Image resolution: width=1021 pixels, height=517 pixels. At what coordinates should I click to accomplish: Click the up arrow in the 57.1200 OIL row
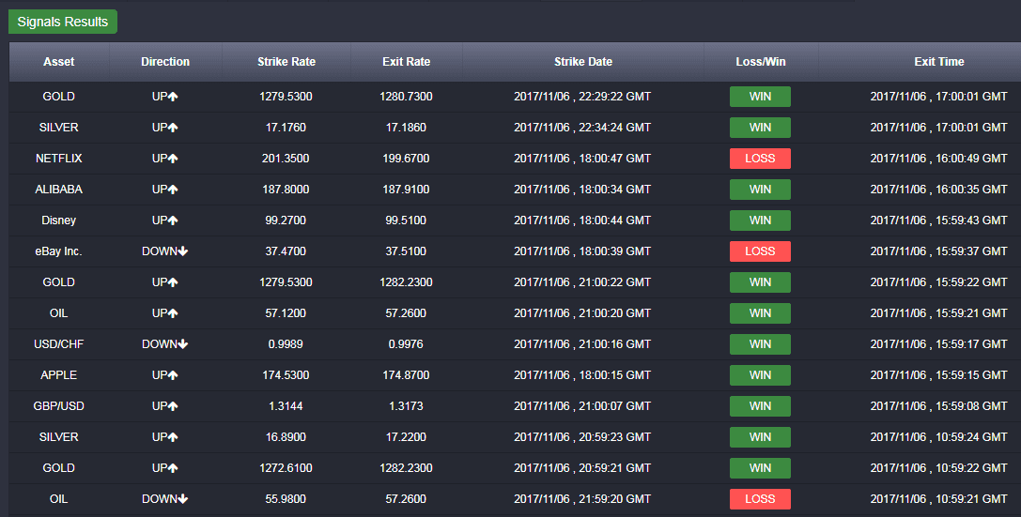173,313
